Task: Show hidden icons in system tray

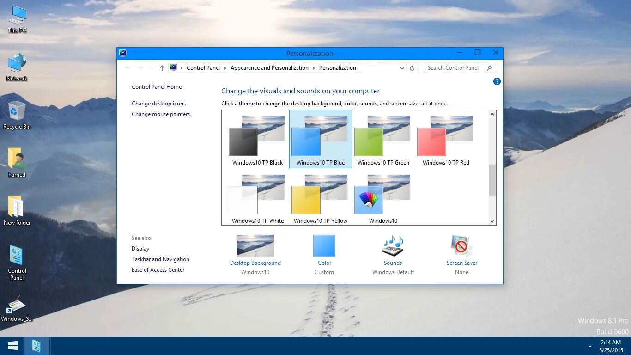Action: click(x=590, y=346)
